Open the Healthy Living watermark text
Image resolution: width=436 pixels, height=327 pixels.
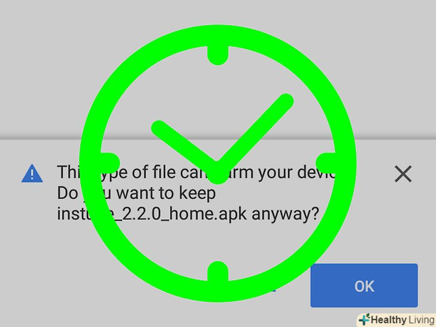[403, 320]
